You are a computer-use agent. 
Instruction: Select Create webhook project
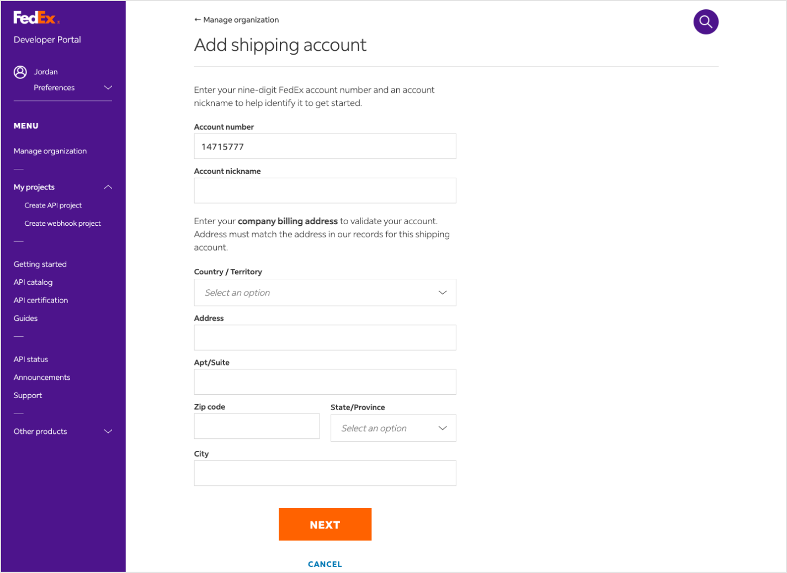[62, 224]
